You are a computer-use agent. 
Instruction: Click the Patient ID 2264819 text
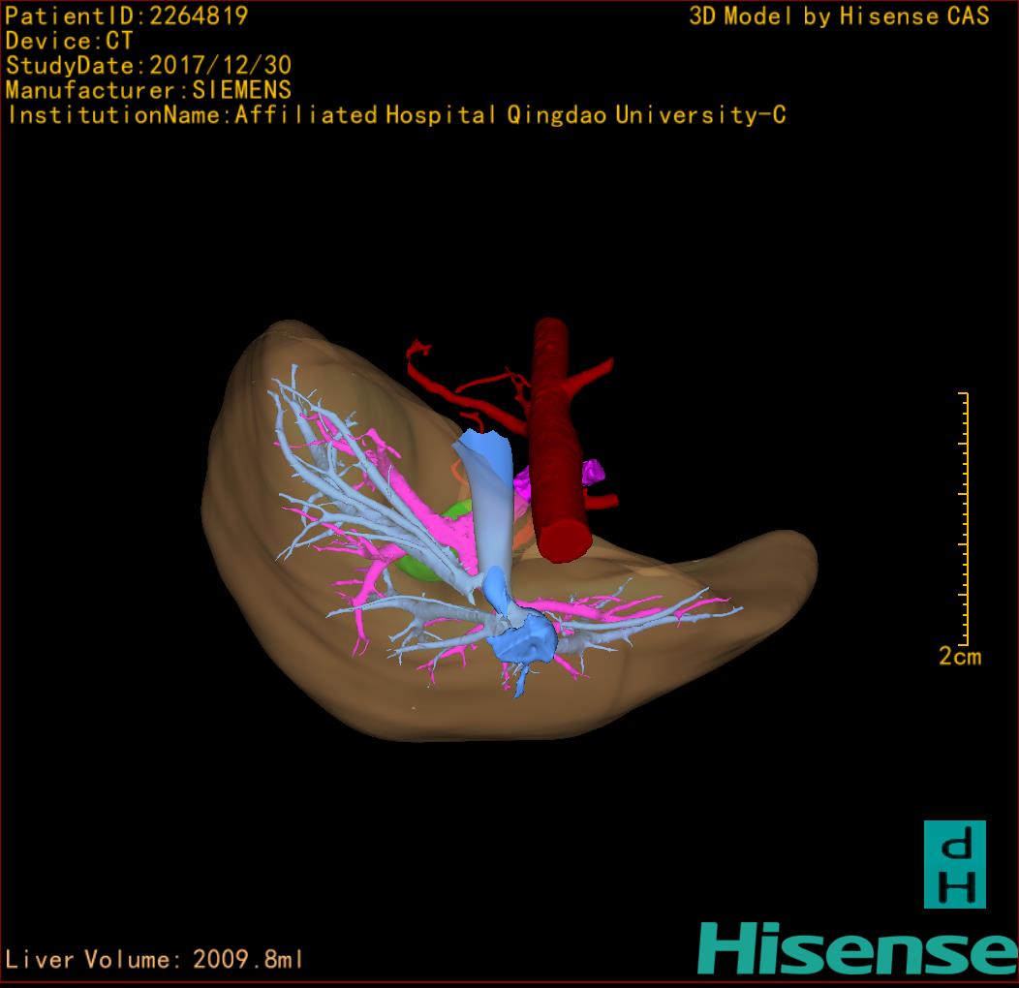127,15
